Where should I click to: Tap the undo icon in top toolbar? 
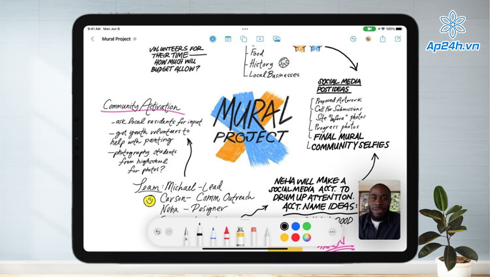click(353, 39)
